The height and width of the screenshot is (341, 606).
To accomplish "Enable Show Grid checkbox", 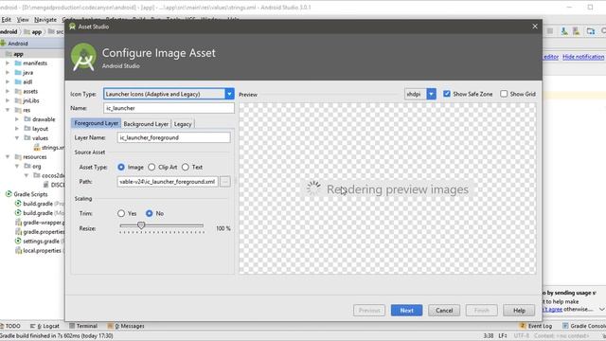I will tap(504, 94).
